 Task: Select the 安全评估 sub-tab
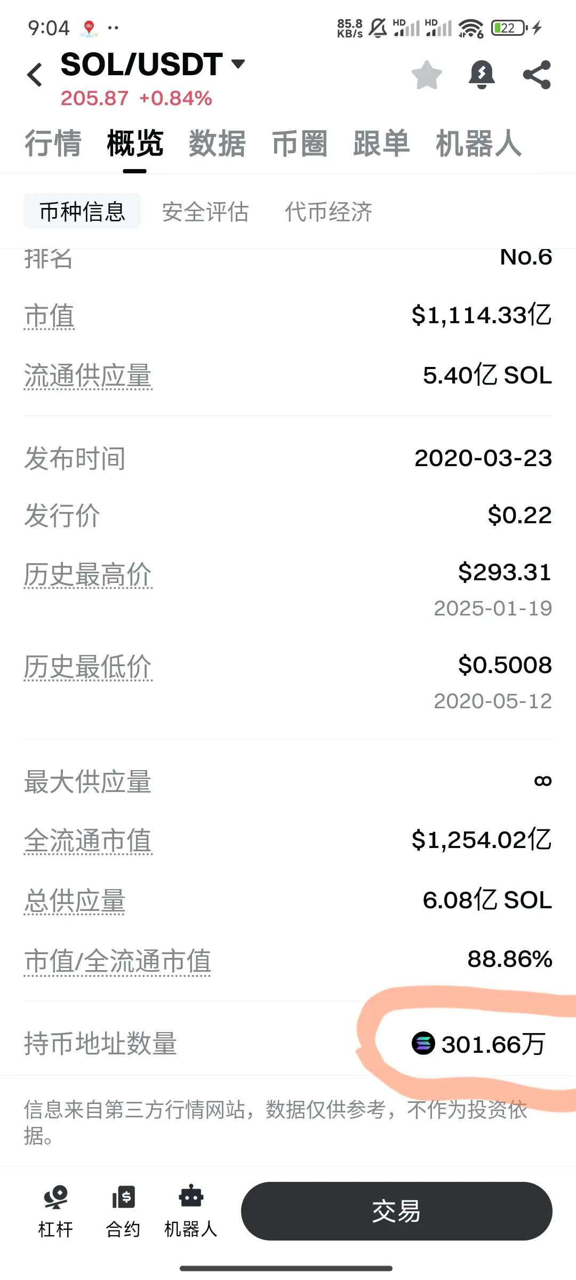[205, 211]
